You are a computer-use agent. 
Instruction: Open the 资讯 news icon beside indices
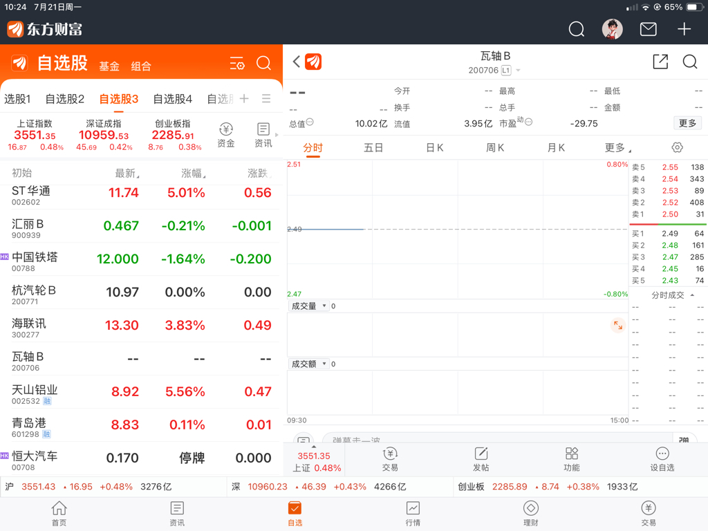(263, 135)
